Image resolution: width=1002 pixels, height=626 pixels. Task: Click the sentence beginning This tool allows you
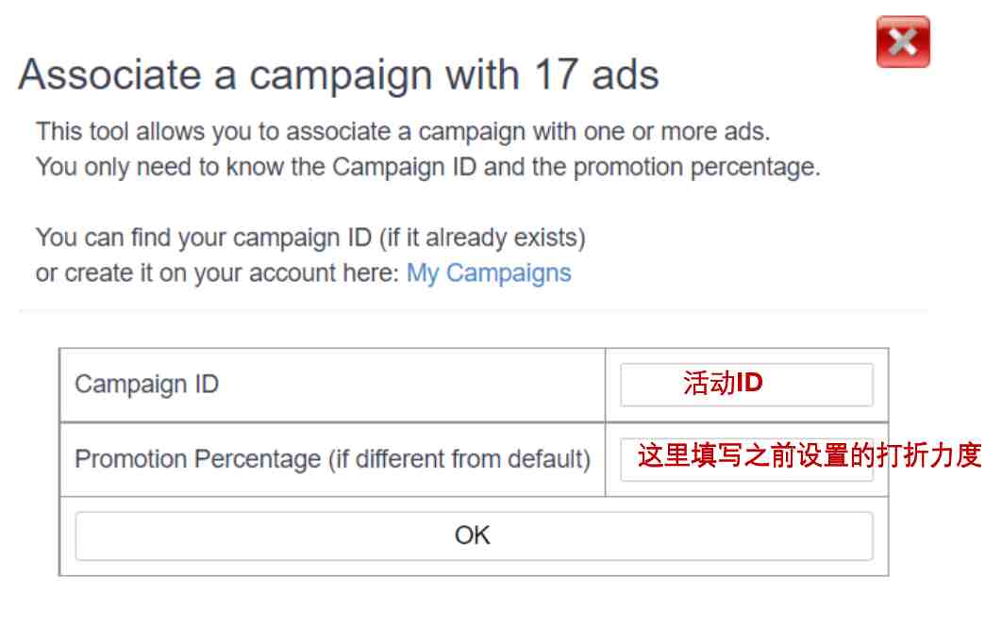pos(403,132)
